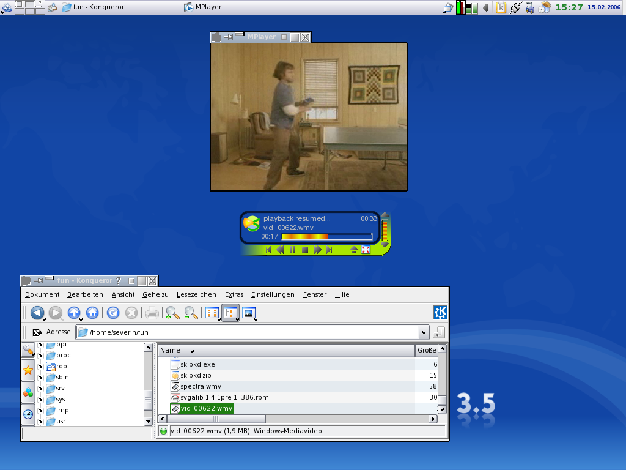
Task: Open the Back button history dropdown arrow
Action: (44, 319)
